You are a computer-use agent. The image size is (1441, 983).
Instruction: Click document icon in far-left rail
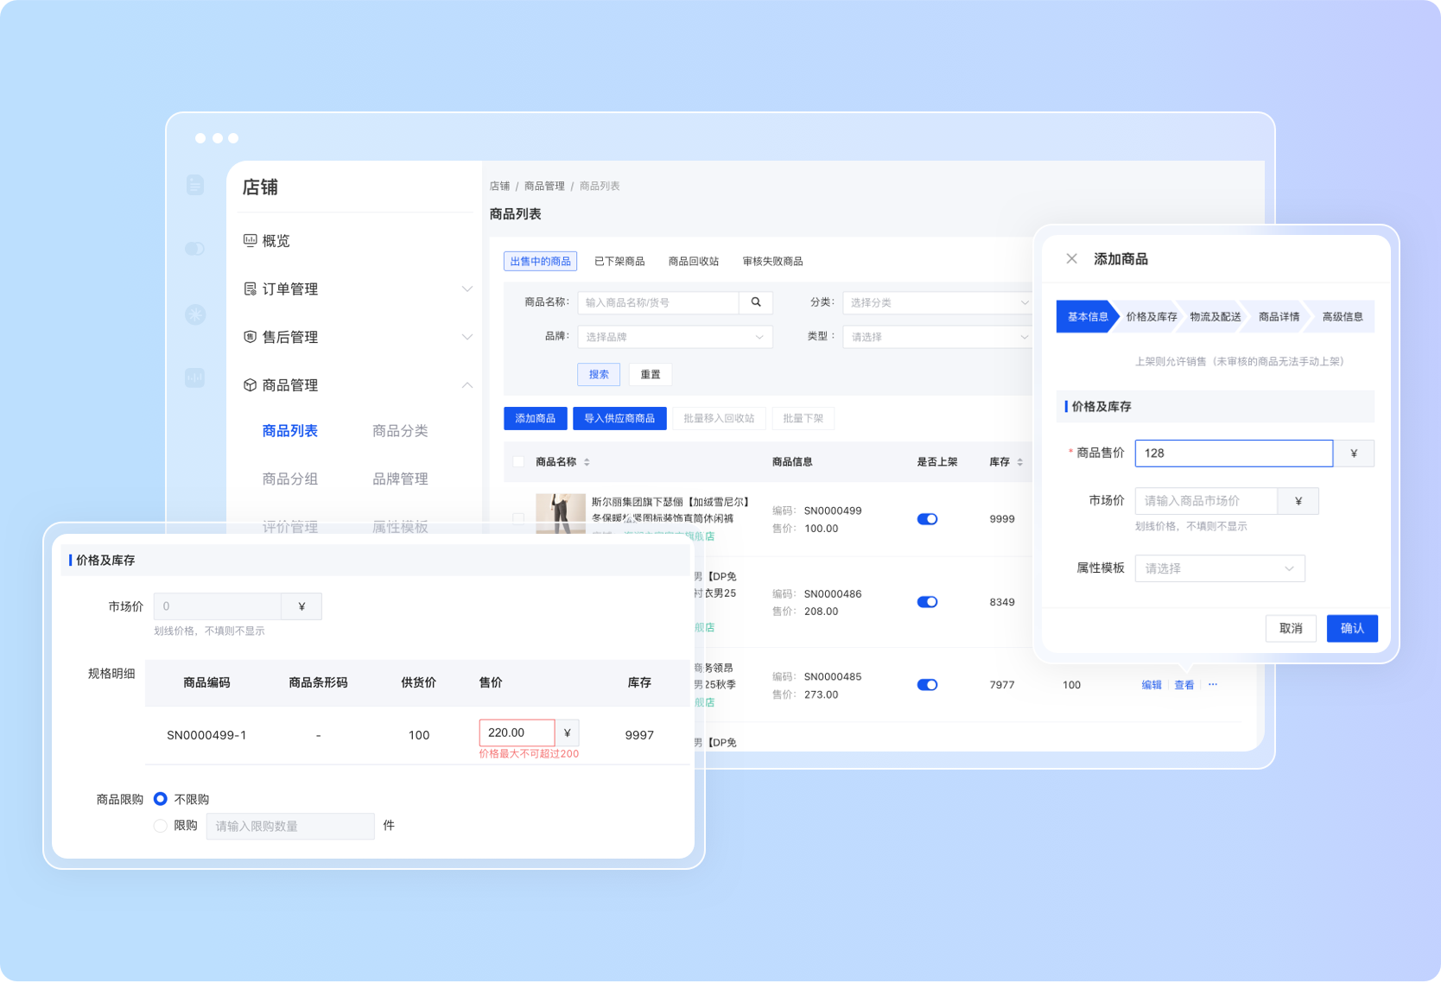195,185
